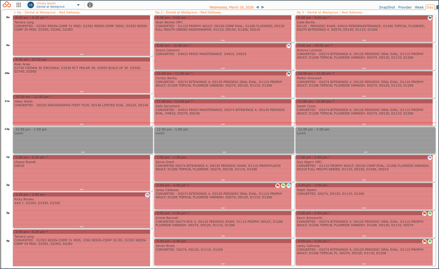Click Christy Bench user name
This screenshot has height=269, width=439.
point(46,4)
